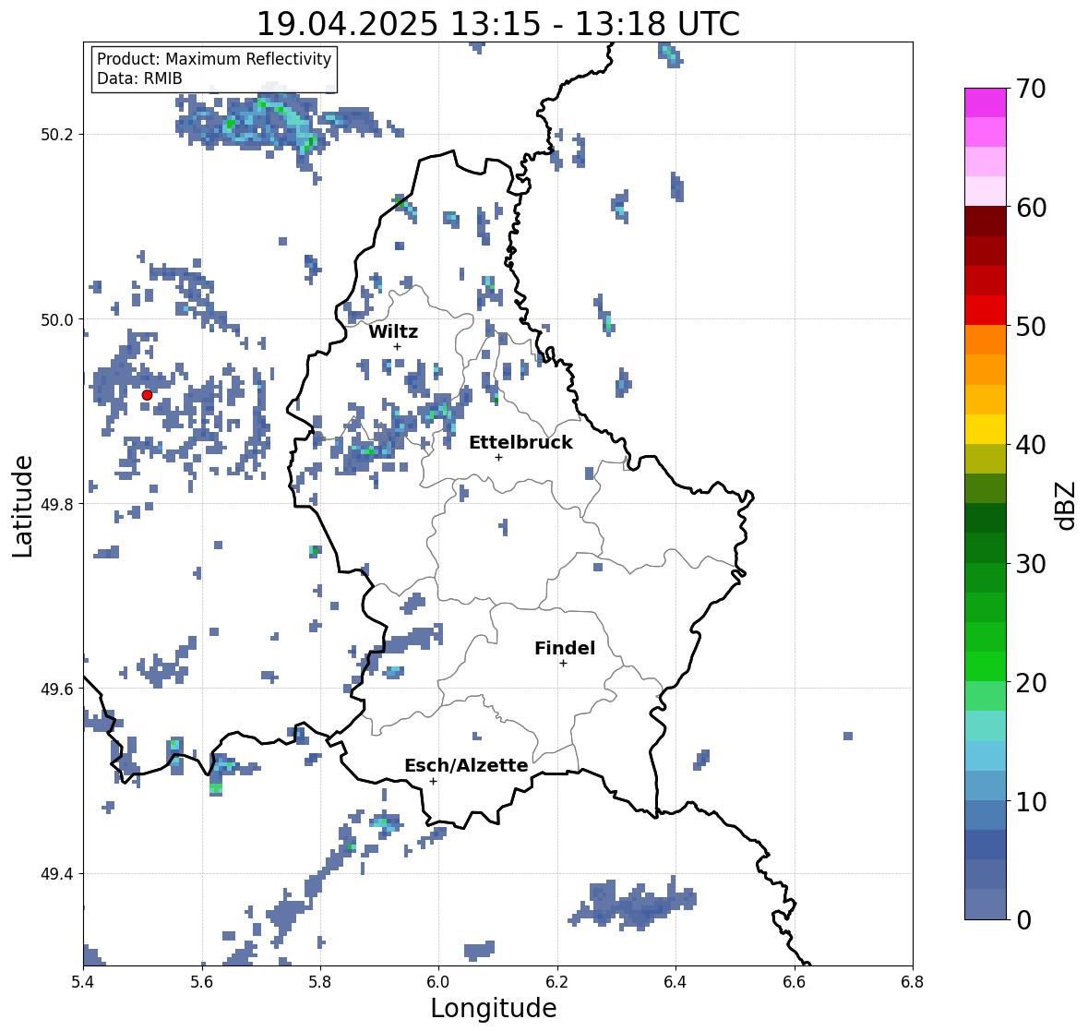Click the orange swatch just below 50 dBZ
This screenshot has height=1031, width=1088.
(986, 340)
